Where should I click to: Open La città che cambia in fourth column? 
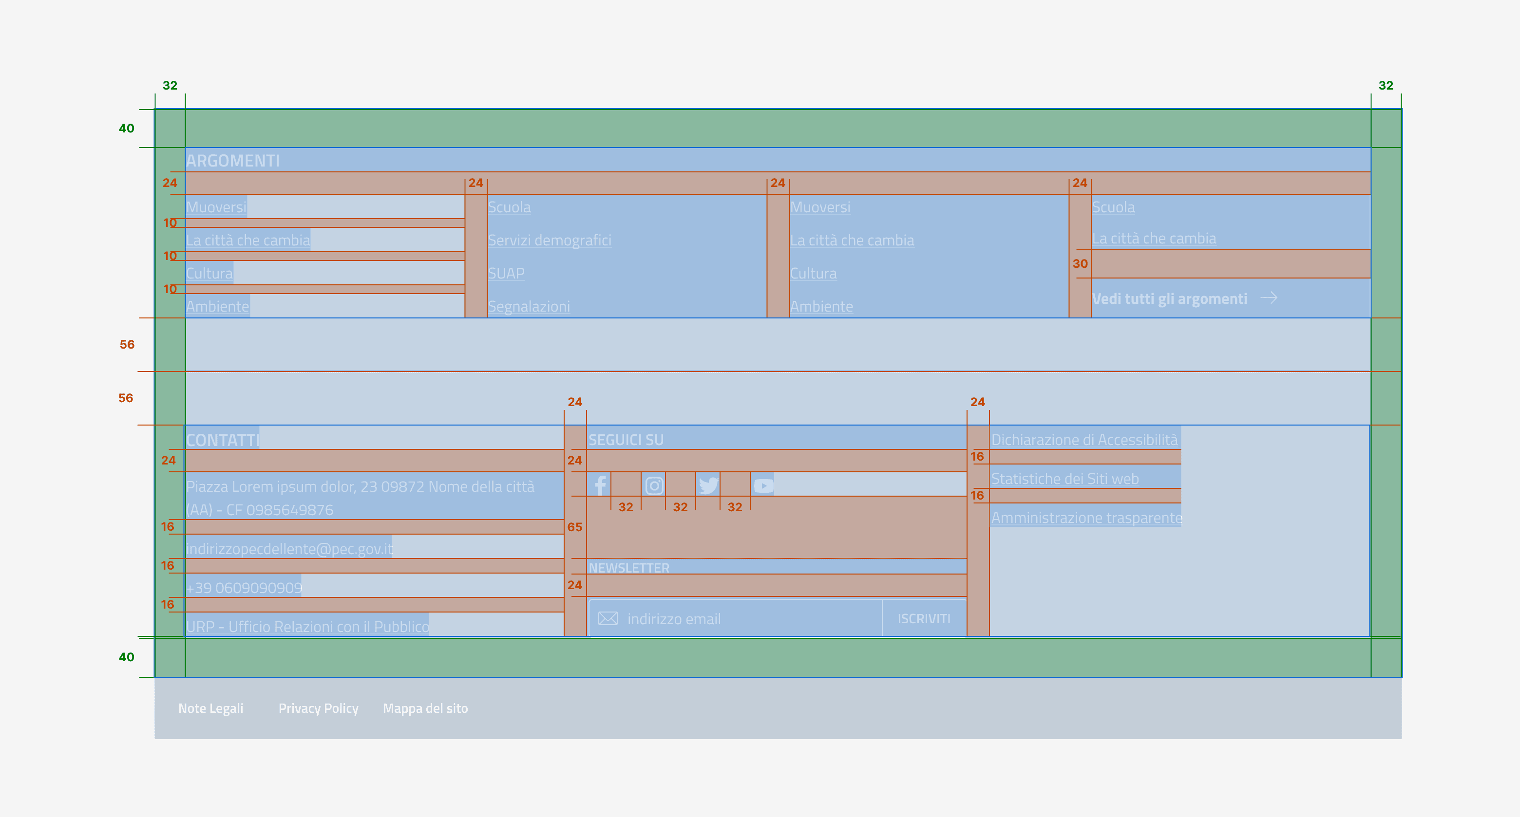pos(1154,238)
